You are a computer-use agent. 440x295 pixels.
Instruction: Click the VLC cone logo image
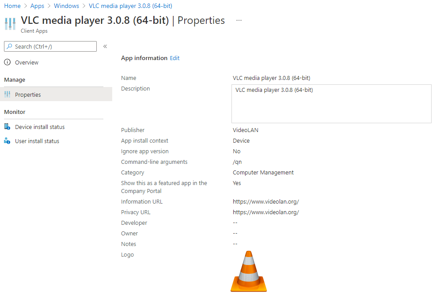point(249,271)
